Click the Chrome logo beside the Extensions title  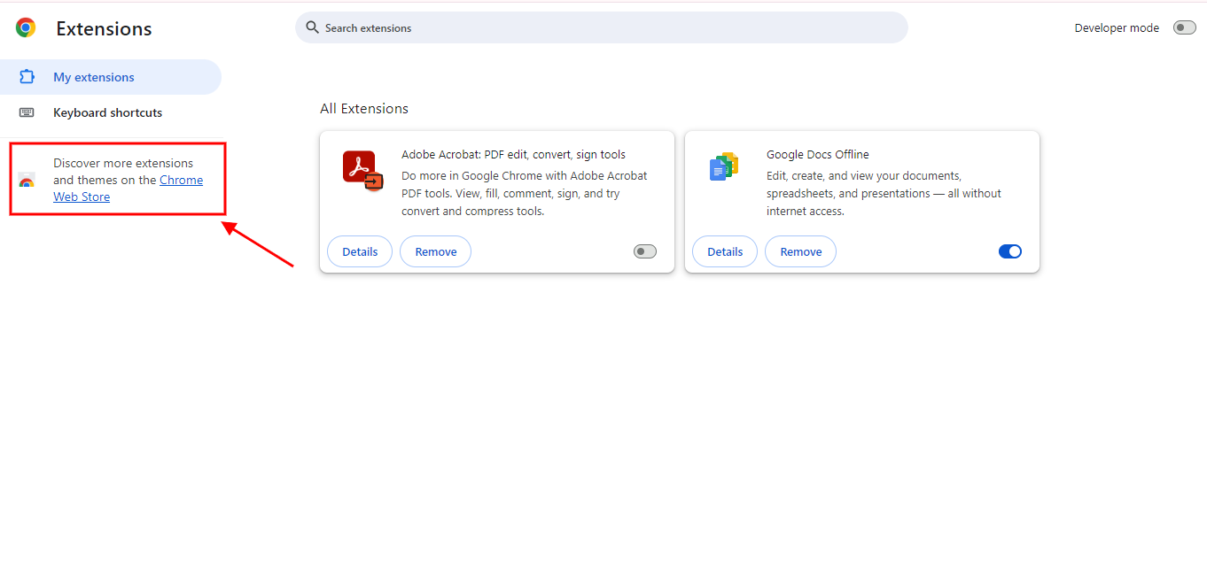point(26,28)
